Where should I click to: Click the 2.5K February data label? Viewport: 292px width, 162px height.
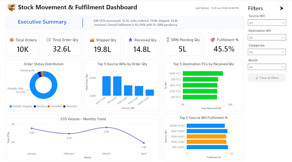point(69,138)
